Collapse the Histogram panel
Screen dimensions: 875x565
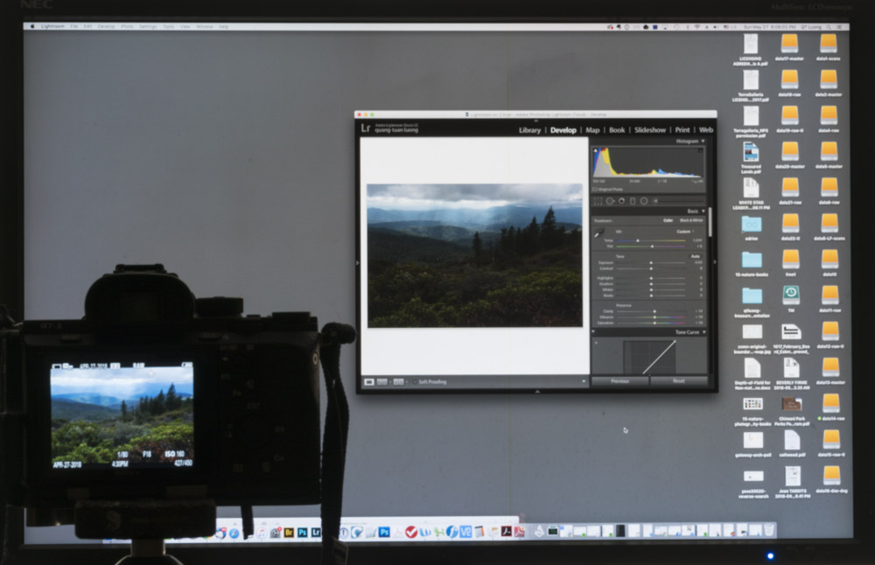[703, 141]
